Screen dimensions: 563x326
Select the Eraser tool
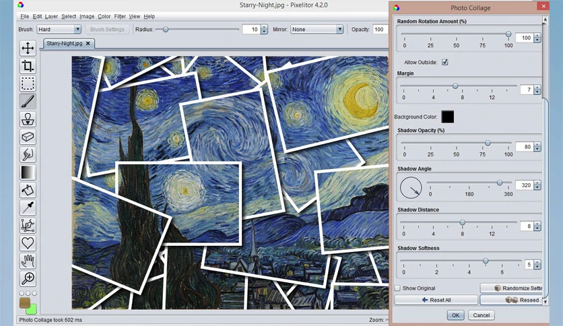(28, 137)
